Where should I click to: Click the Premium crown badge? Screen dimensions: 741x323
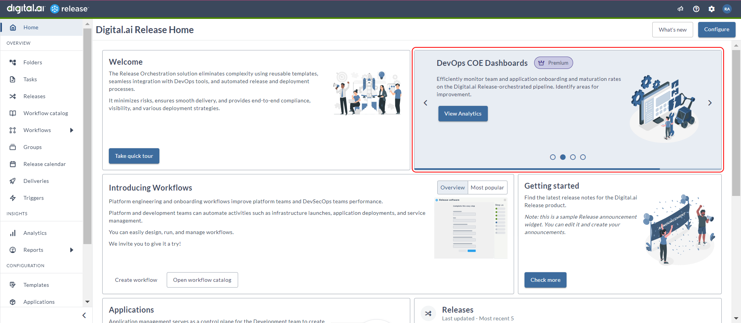click(x=553, y=63)
